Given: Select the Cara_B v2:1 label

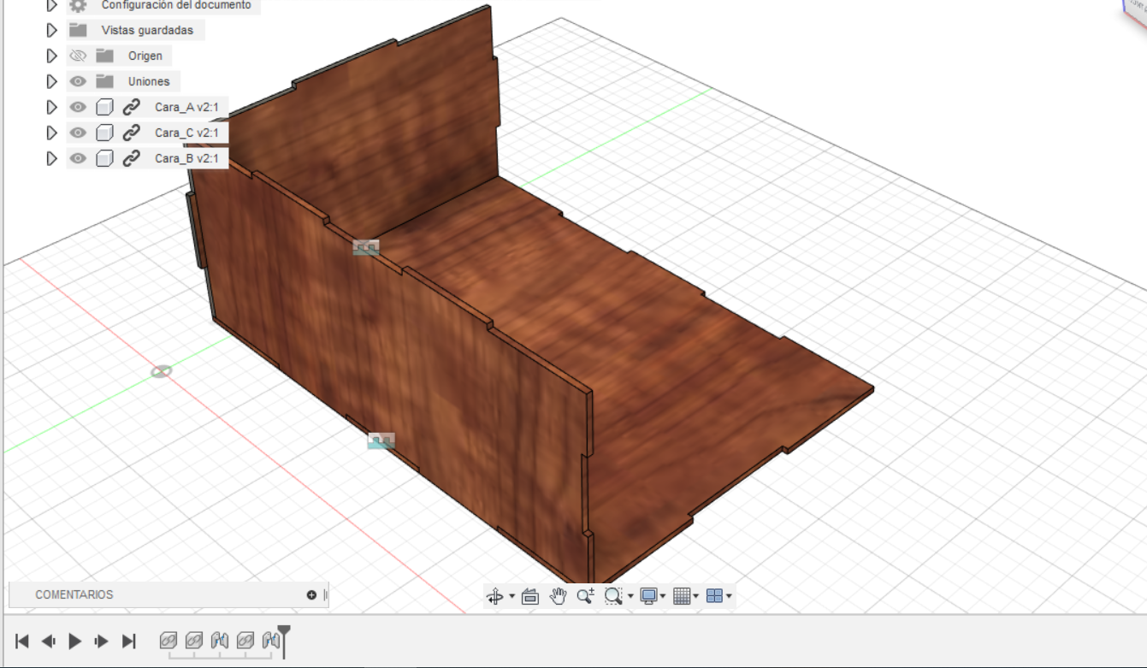Looking at the screenshot, I should point(186,158).
